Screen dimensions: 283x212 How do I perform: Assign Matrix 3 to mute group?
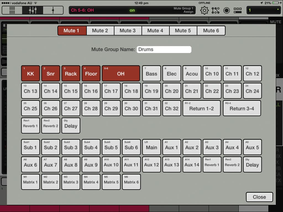tap(71, 182)
